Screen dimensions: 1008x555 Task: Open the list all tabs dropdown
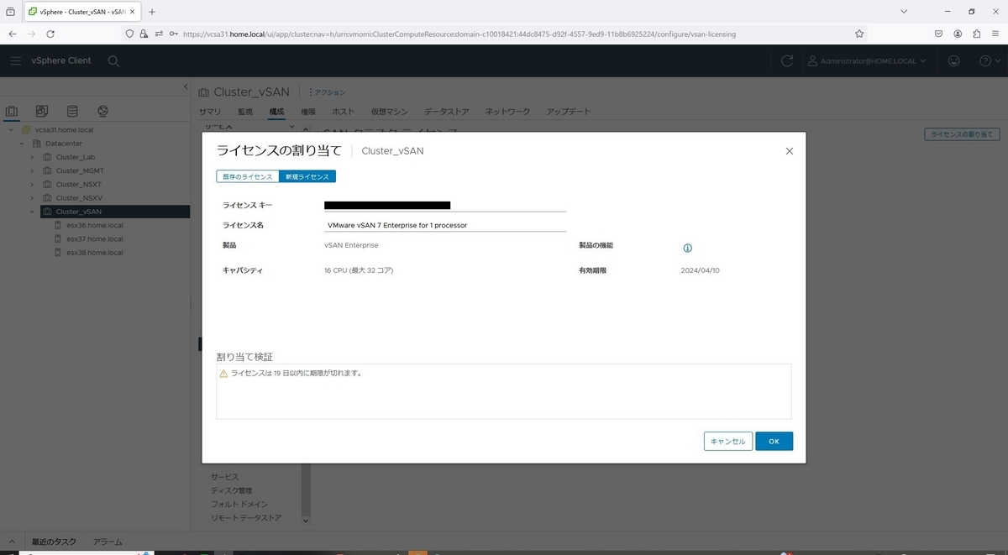pyautogui.click(x=904, y=12)
